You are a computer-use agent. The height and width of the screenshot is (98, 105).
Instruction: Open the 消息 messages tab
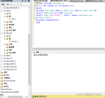click(36, 52)
